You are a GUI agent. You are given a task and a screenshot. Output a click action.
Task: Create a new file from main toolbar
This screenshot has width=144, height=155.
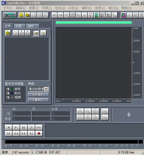click(x=21, y=15)
